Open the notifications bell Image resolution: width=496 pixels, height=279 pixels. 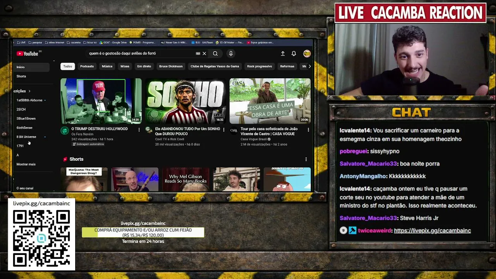pos(294,53)
